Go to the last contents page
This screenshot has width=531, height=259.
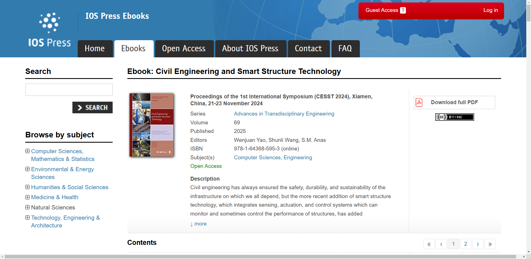pyautogui.click(x=490, y=244)
